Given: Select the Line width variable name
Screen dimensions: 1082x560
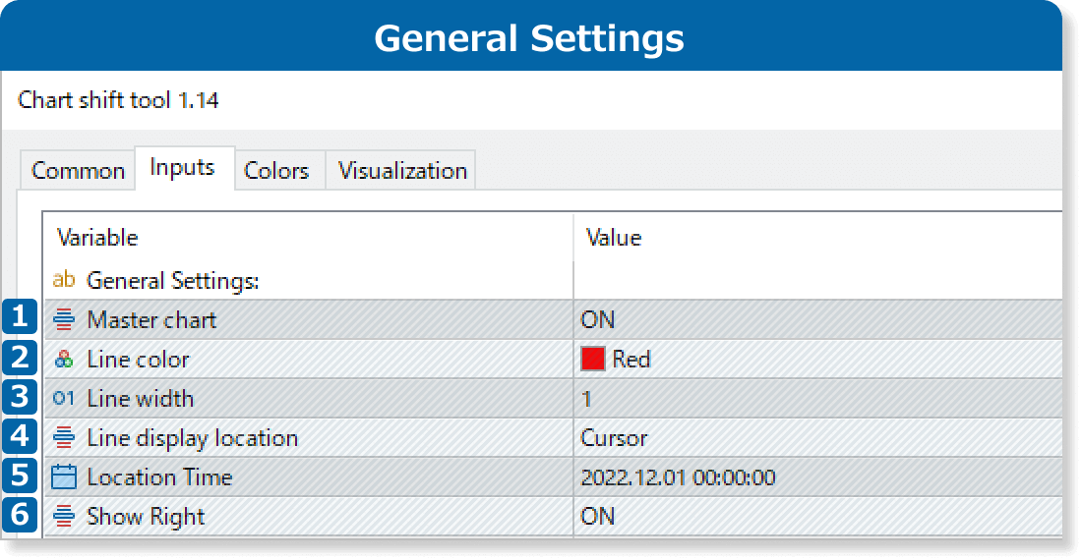Looking at the screenshot, I should coord(140,398).
